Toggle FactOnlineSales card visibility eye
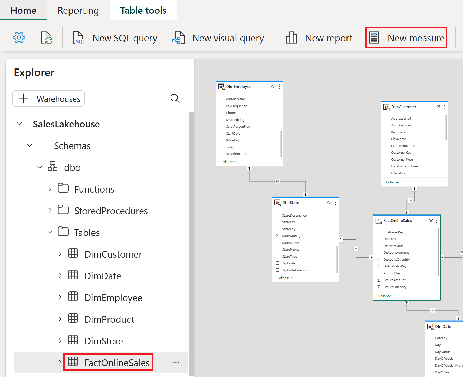The width and height of the screenshot is (463, 377). (431, 221)
